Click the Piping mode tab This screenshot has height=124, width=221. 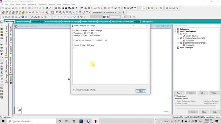coord(137,22)
